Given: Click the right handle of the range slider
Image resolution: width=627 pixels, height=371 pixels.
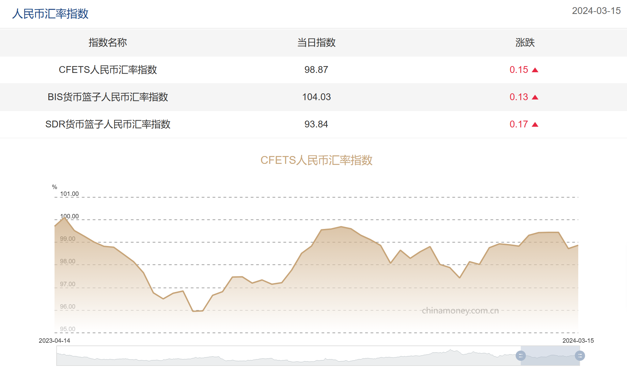Looking at the screenshot, I should [580, 356].
